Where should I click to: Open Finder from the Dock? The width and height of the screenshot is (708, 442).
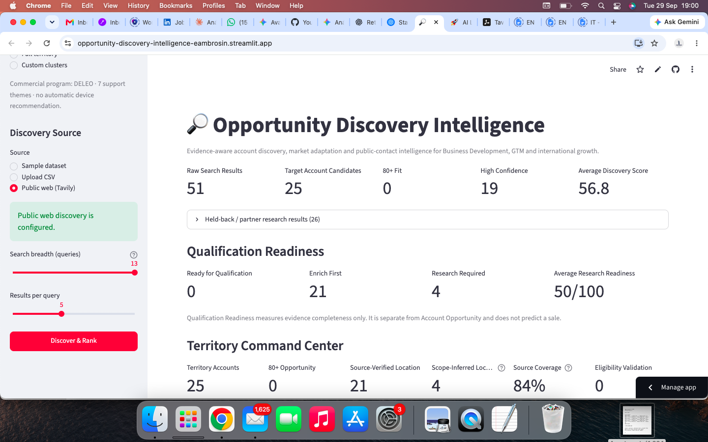(155, 419)
